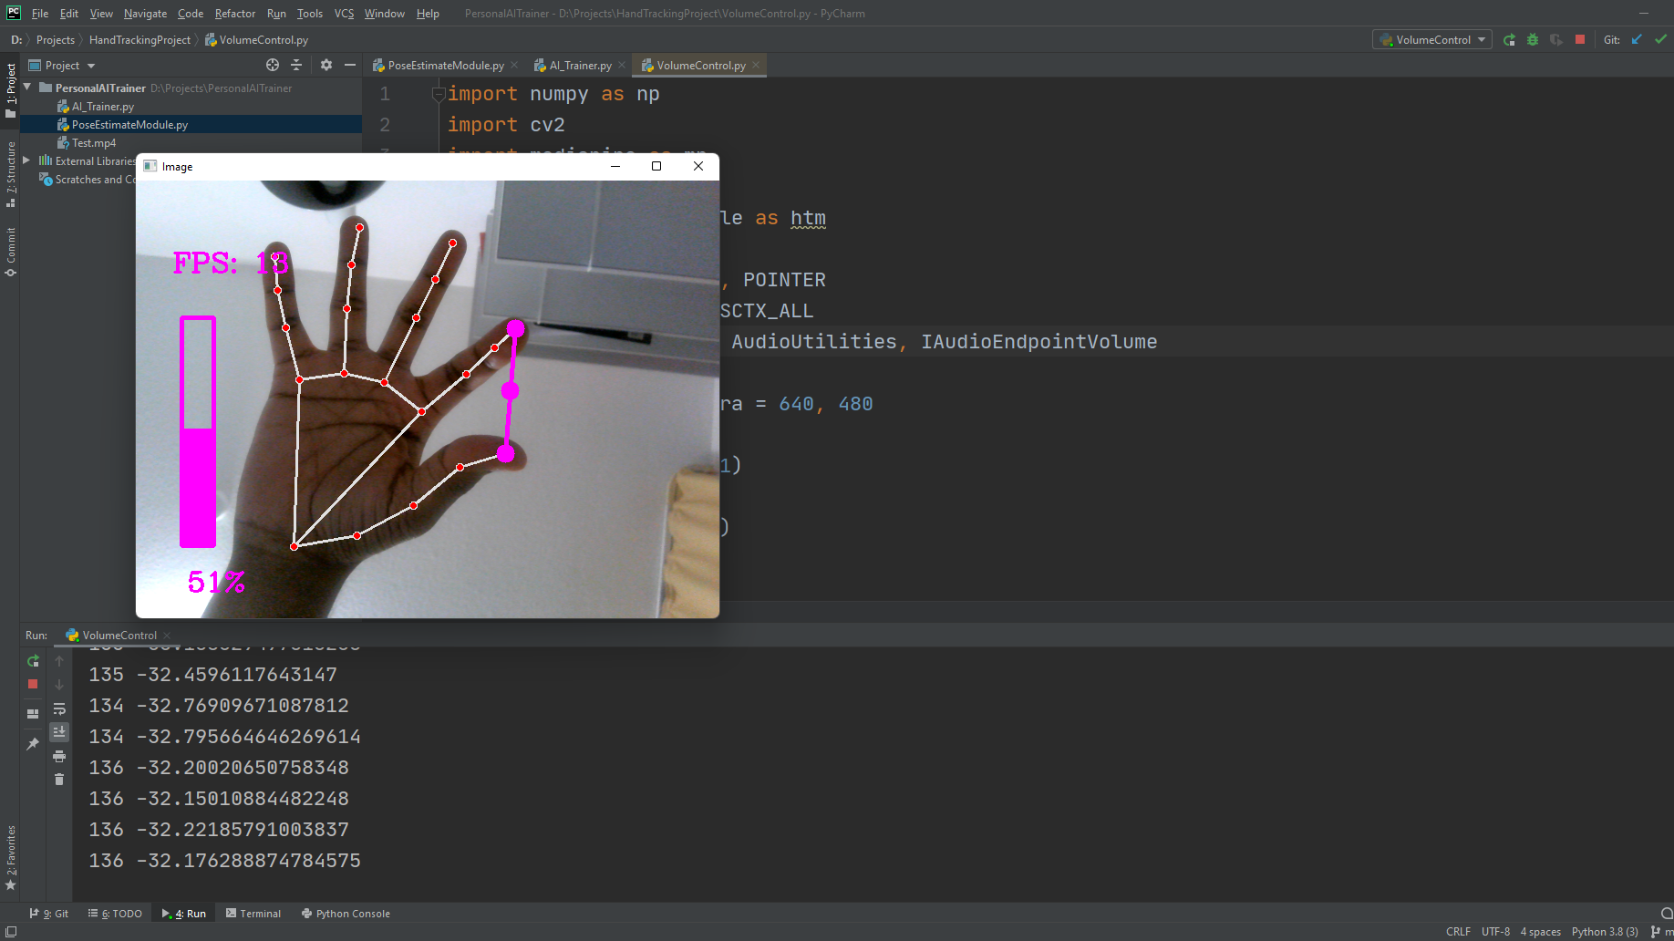Click line number 2 in the gutter
Viewport: 1674px width, 941px height.
coord(385,125)
